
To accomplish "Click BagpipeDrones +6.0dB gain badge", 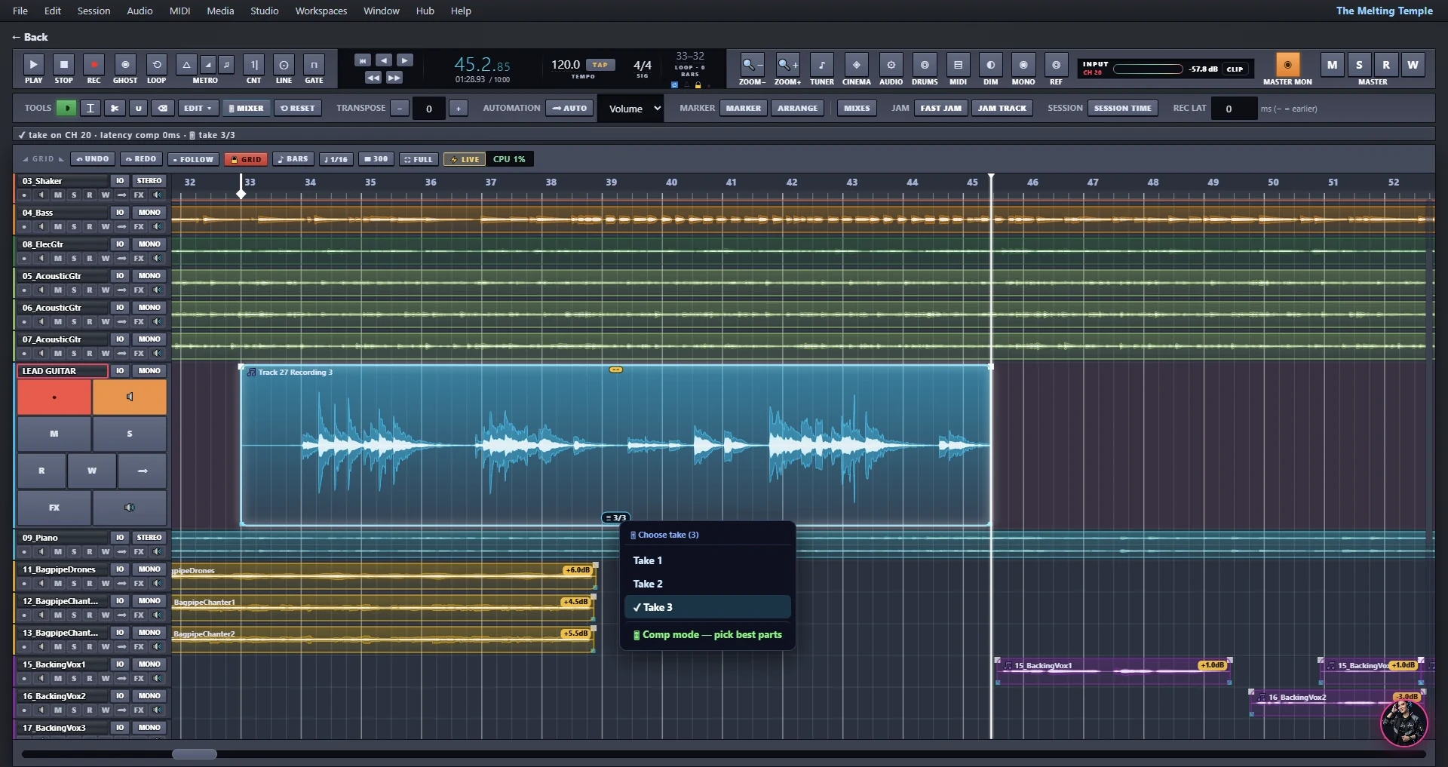I will [577, 570].
